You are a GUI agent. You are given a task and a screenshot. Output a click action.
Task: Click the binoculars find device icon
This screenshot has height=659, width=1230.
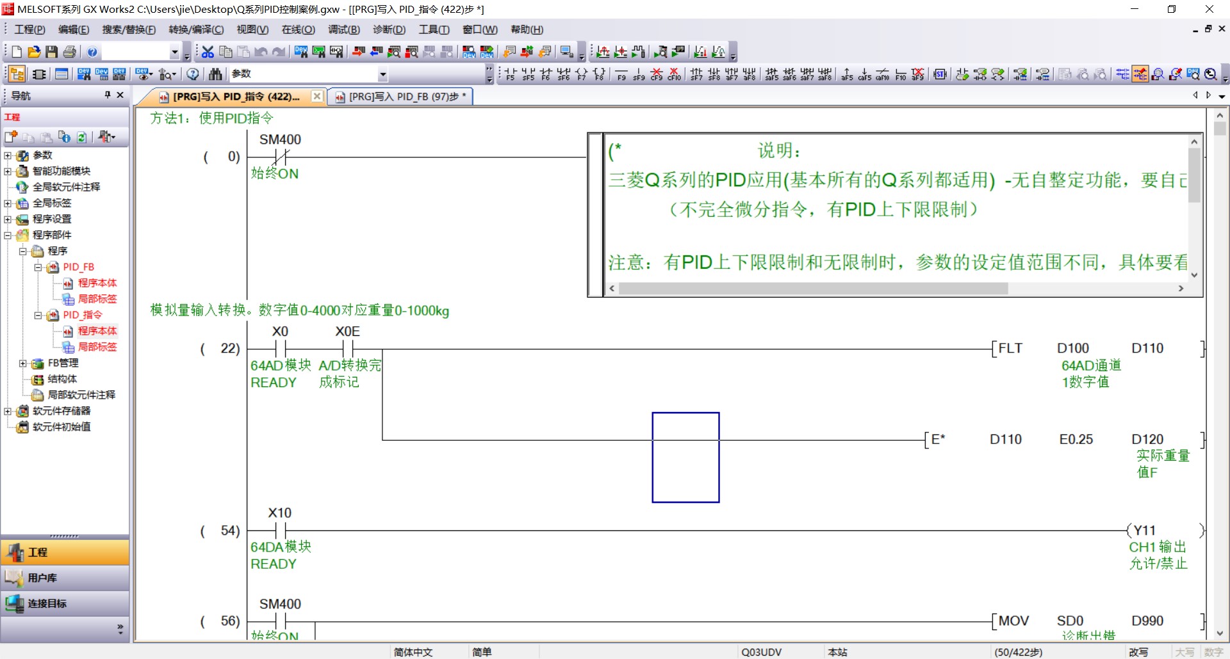[215, 74]
